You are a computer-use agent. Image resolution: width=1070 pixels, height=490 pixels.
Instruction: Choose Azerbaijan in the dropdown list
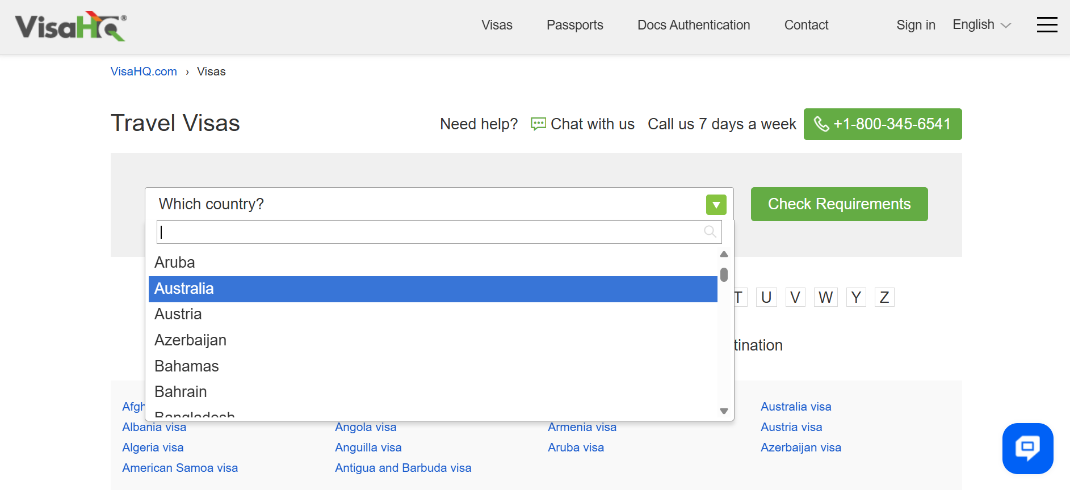pos(433,340)
